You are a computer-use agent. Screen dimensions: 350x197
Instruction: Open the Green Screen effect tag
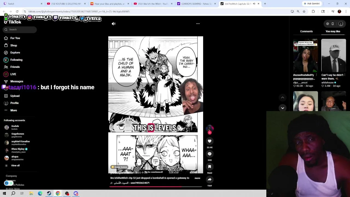tap(119, 167)
